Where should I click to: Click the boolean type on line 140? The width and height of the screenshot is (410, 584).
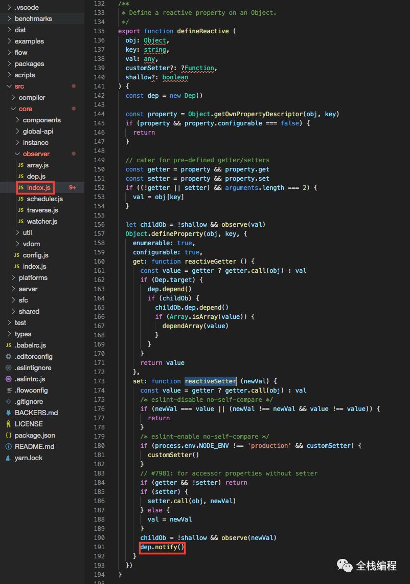pyautogui.click(x=175, y=77)
